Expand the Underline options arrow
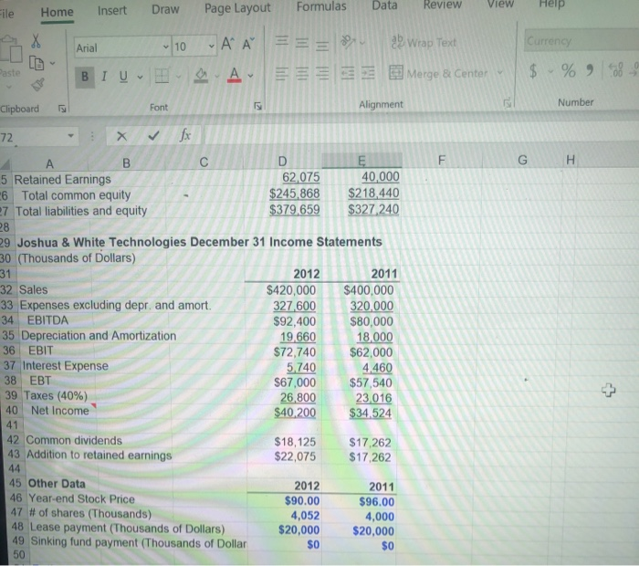Image resolution: width=639 pixels, height=566 pixels. (x=140, y=77)
